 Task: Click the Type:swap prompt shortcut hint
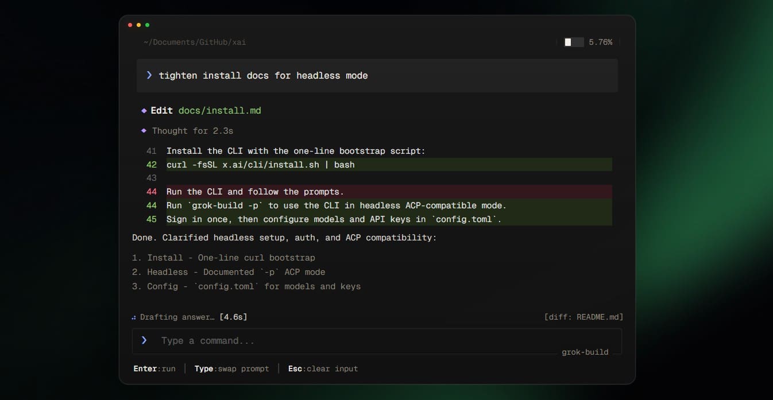[231, 368]
